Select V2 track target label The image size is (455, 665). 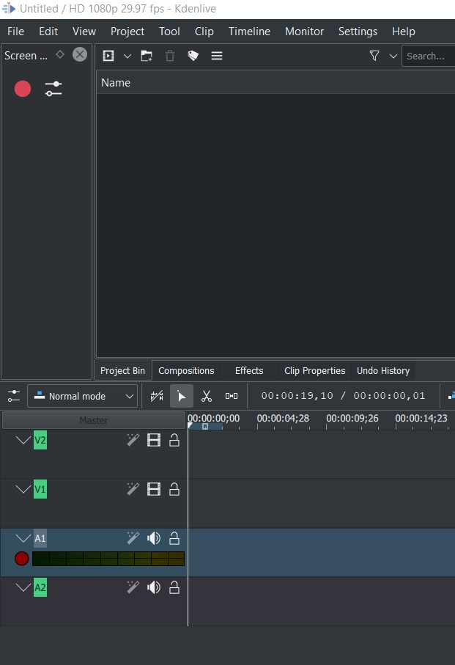40,440
